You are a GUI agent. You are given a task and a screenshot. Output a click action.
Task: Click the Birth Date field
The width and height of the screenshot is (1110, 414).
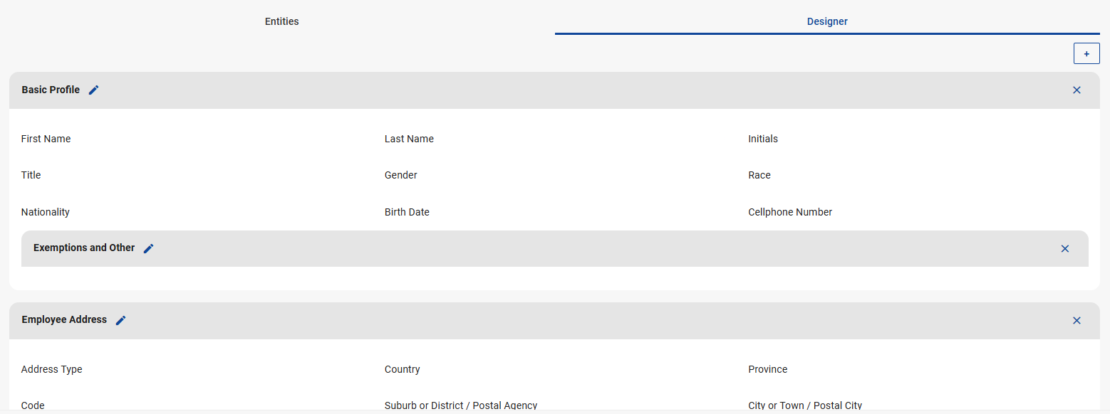click(x=407, y=212)
